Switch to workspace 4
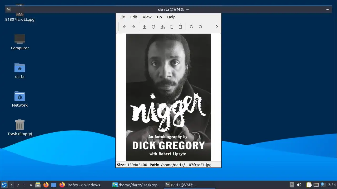Image resolution: width=337 pixels, height=189 pixels. pyautogui.click(x=31, y=185)
